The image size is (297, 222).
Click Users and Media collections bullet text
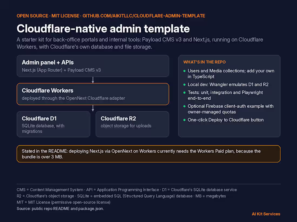pyautogui.click(x=231, y=74)
